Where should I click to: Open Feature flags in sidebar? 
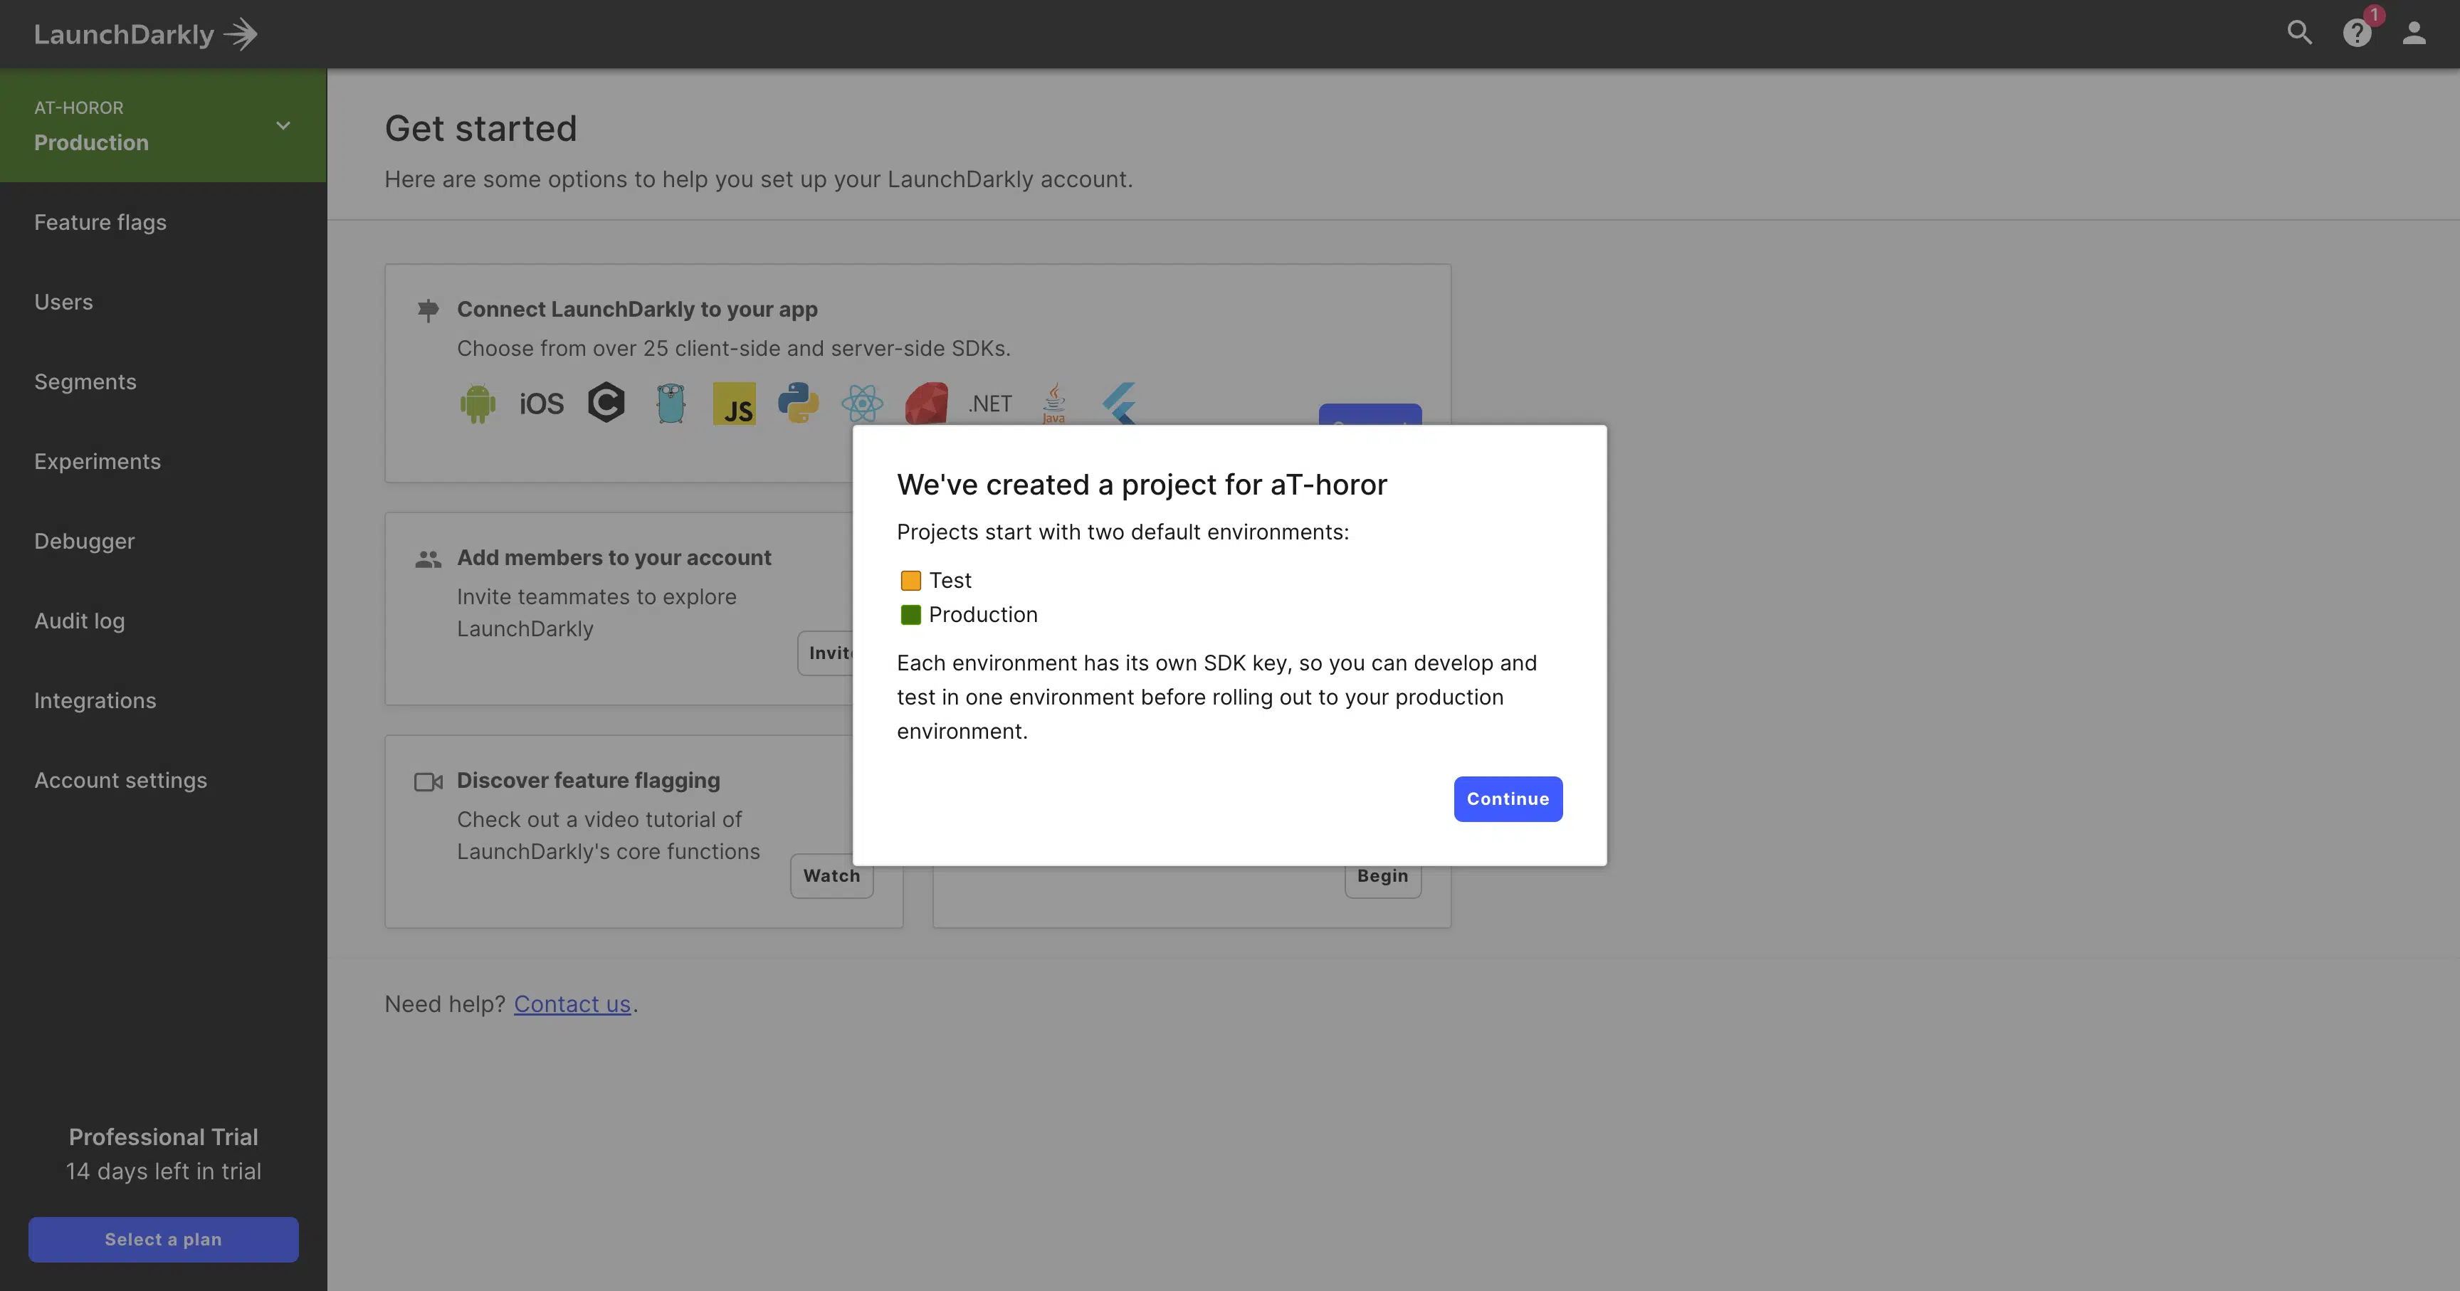(100, 221)
